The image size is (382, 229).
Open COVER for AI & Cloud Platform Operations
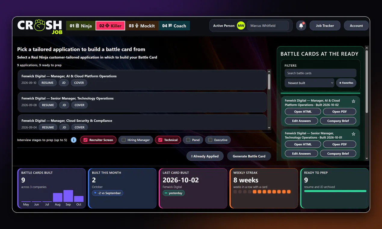(79, 83)
